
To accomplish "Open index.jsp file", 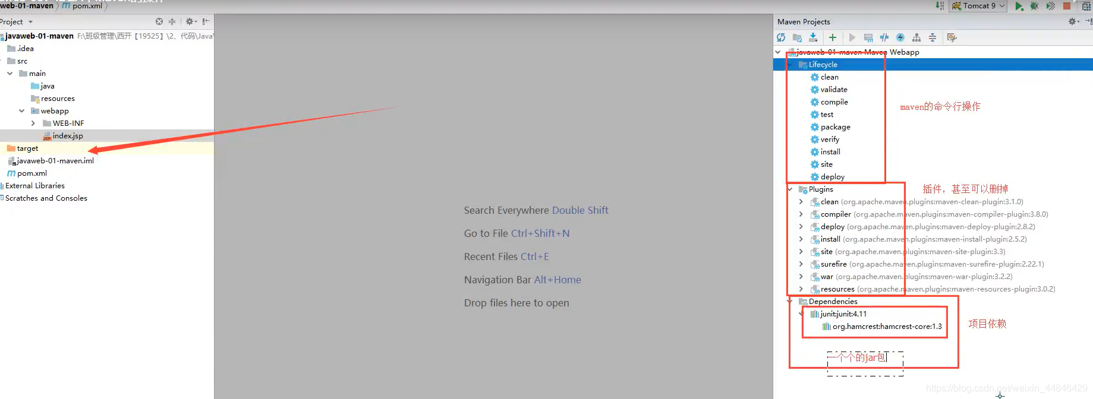I will (63, 136).
